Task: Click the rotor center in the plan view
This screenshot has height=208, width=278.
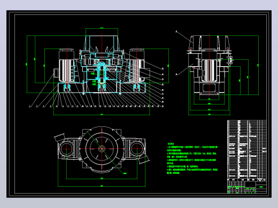Action: [102, 149]
